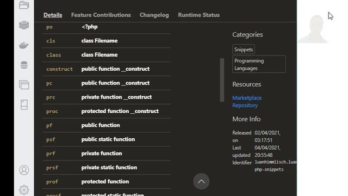Click the 'private static function' description
The height and width of the screenshot is (196, 348).
coord(109,167)
